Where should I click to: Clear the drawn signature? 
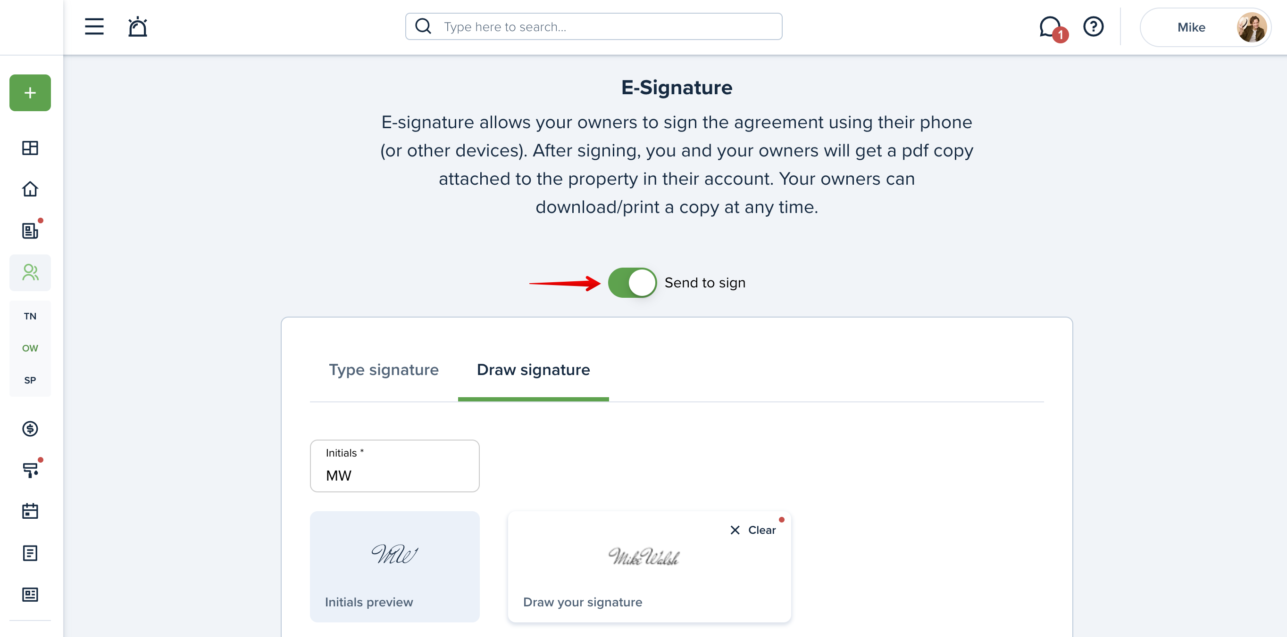(753, 530)
